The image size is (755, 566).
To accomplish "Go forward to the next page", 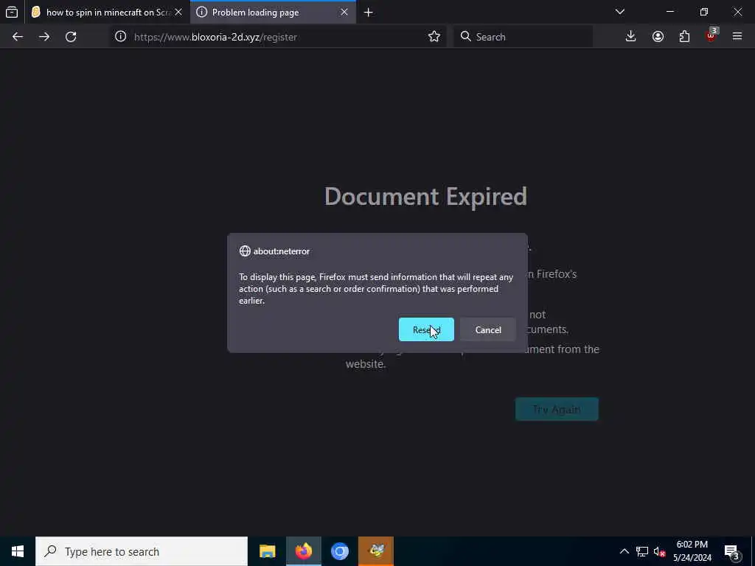I will (44, 37).
